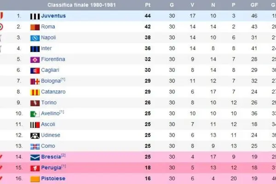The height and width of the screenshot is (184, 276).
Task: Click the Cagliari club crest icon
Action: click(34, 70)
